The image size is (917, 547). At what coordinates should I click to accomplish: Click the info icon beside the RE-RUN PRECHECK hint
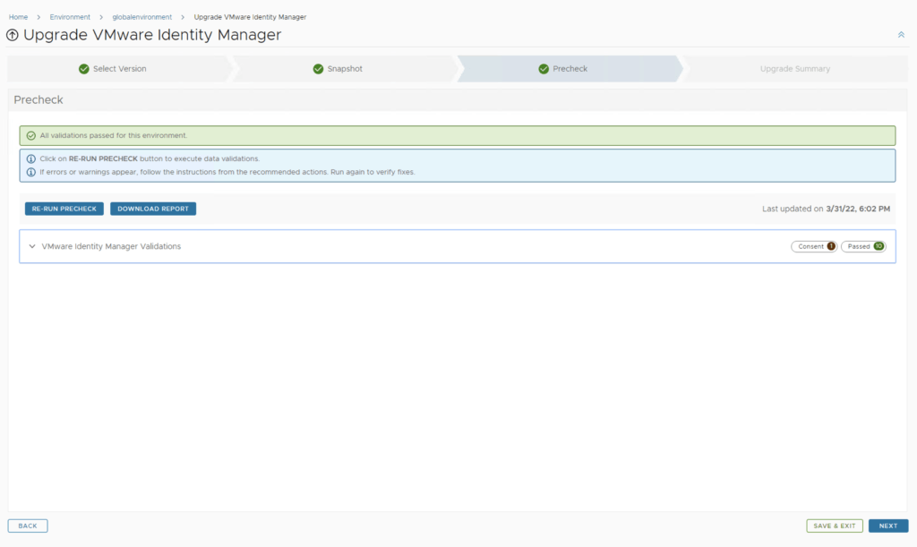click(x=31, y=158)
